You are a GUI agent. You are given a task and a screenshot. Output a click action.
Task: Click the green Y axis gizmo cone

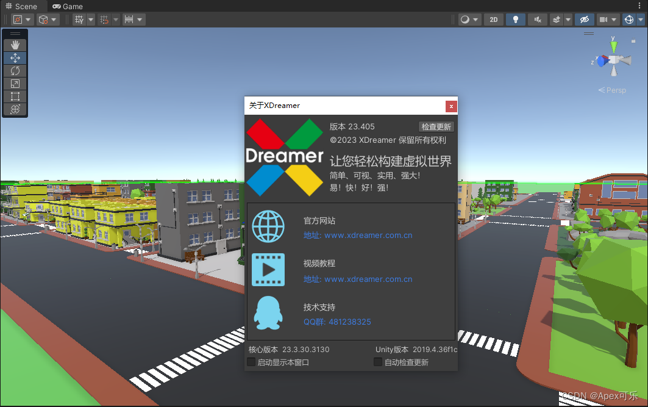tap(614, 46)
